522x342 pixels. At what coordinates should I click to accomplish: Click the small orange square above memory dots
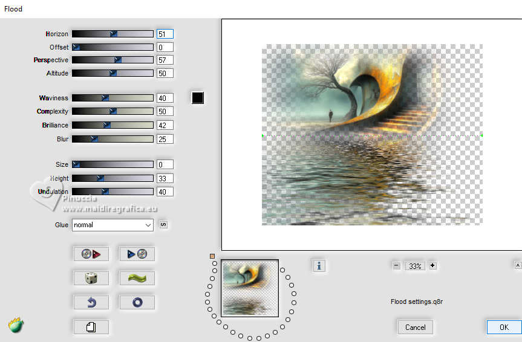point(212,256)
